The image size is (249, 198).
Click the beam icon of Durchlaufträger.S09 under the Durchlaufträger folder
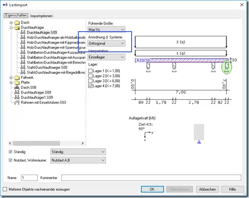[23, 32]
